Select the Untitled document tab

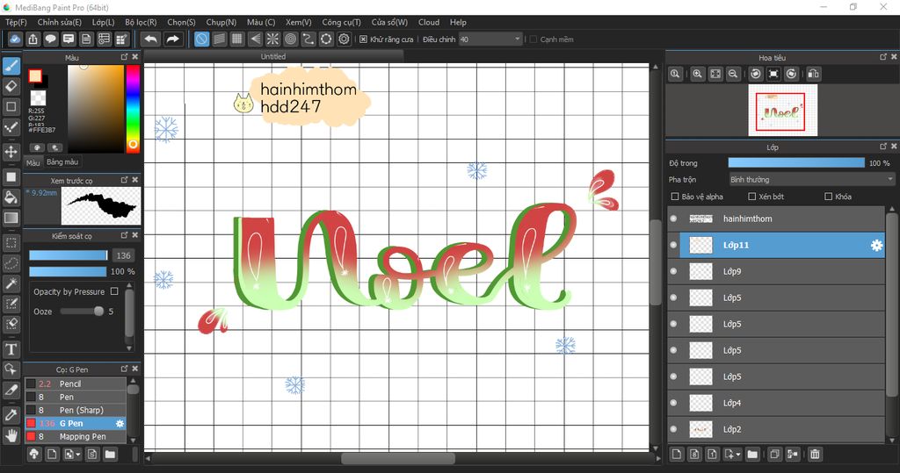[273, 57]
